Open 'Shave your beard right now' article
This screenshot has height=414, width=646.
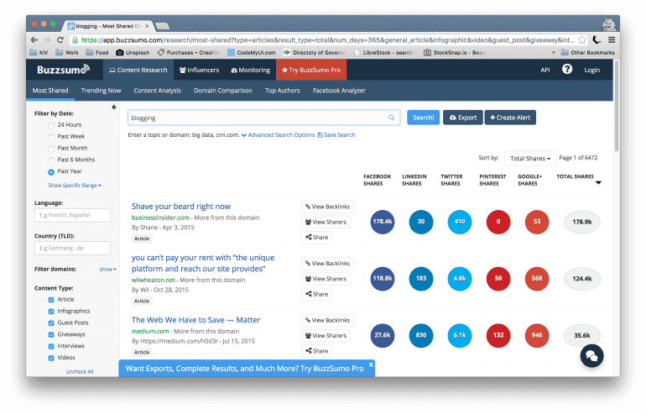pyautogui.click(x=181, y=207)
